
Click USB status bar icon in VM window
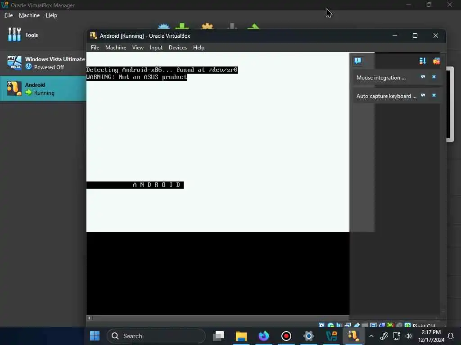pos(357,325)
